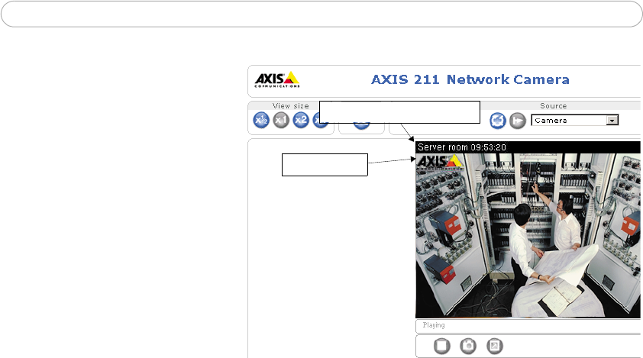Click the AXIS Communications logo in header
This screenshot has height=358, width=643.
(x=277, y=79)
